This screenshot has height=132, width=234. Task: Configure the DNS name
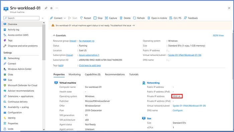coord(178,110)
